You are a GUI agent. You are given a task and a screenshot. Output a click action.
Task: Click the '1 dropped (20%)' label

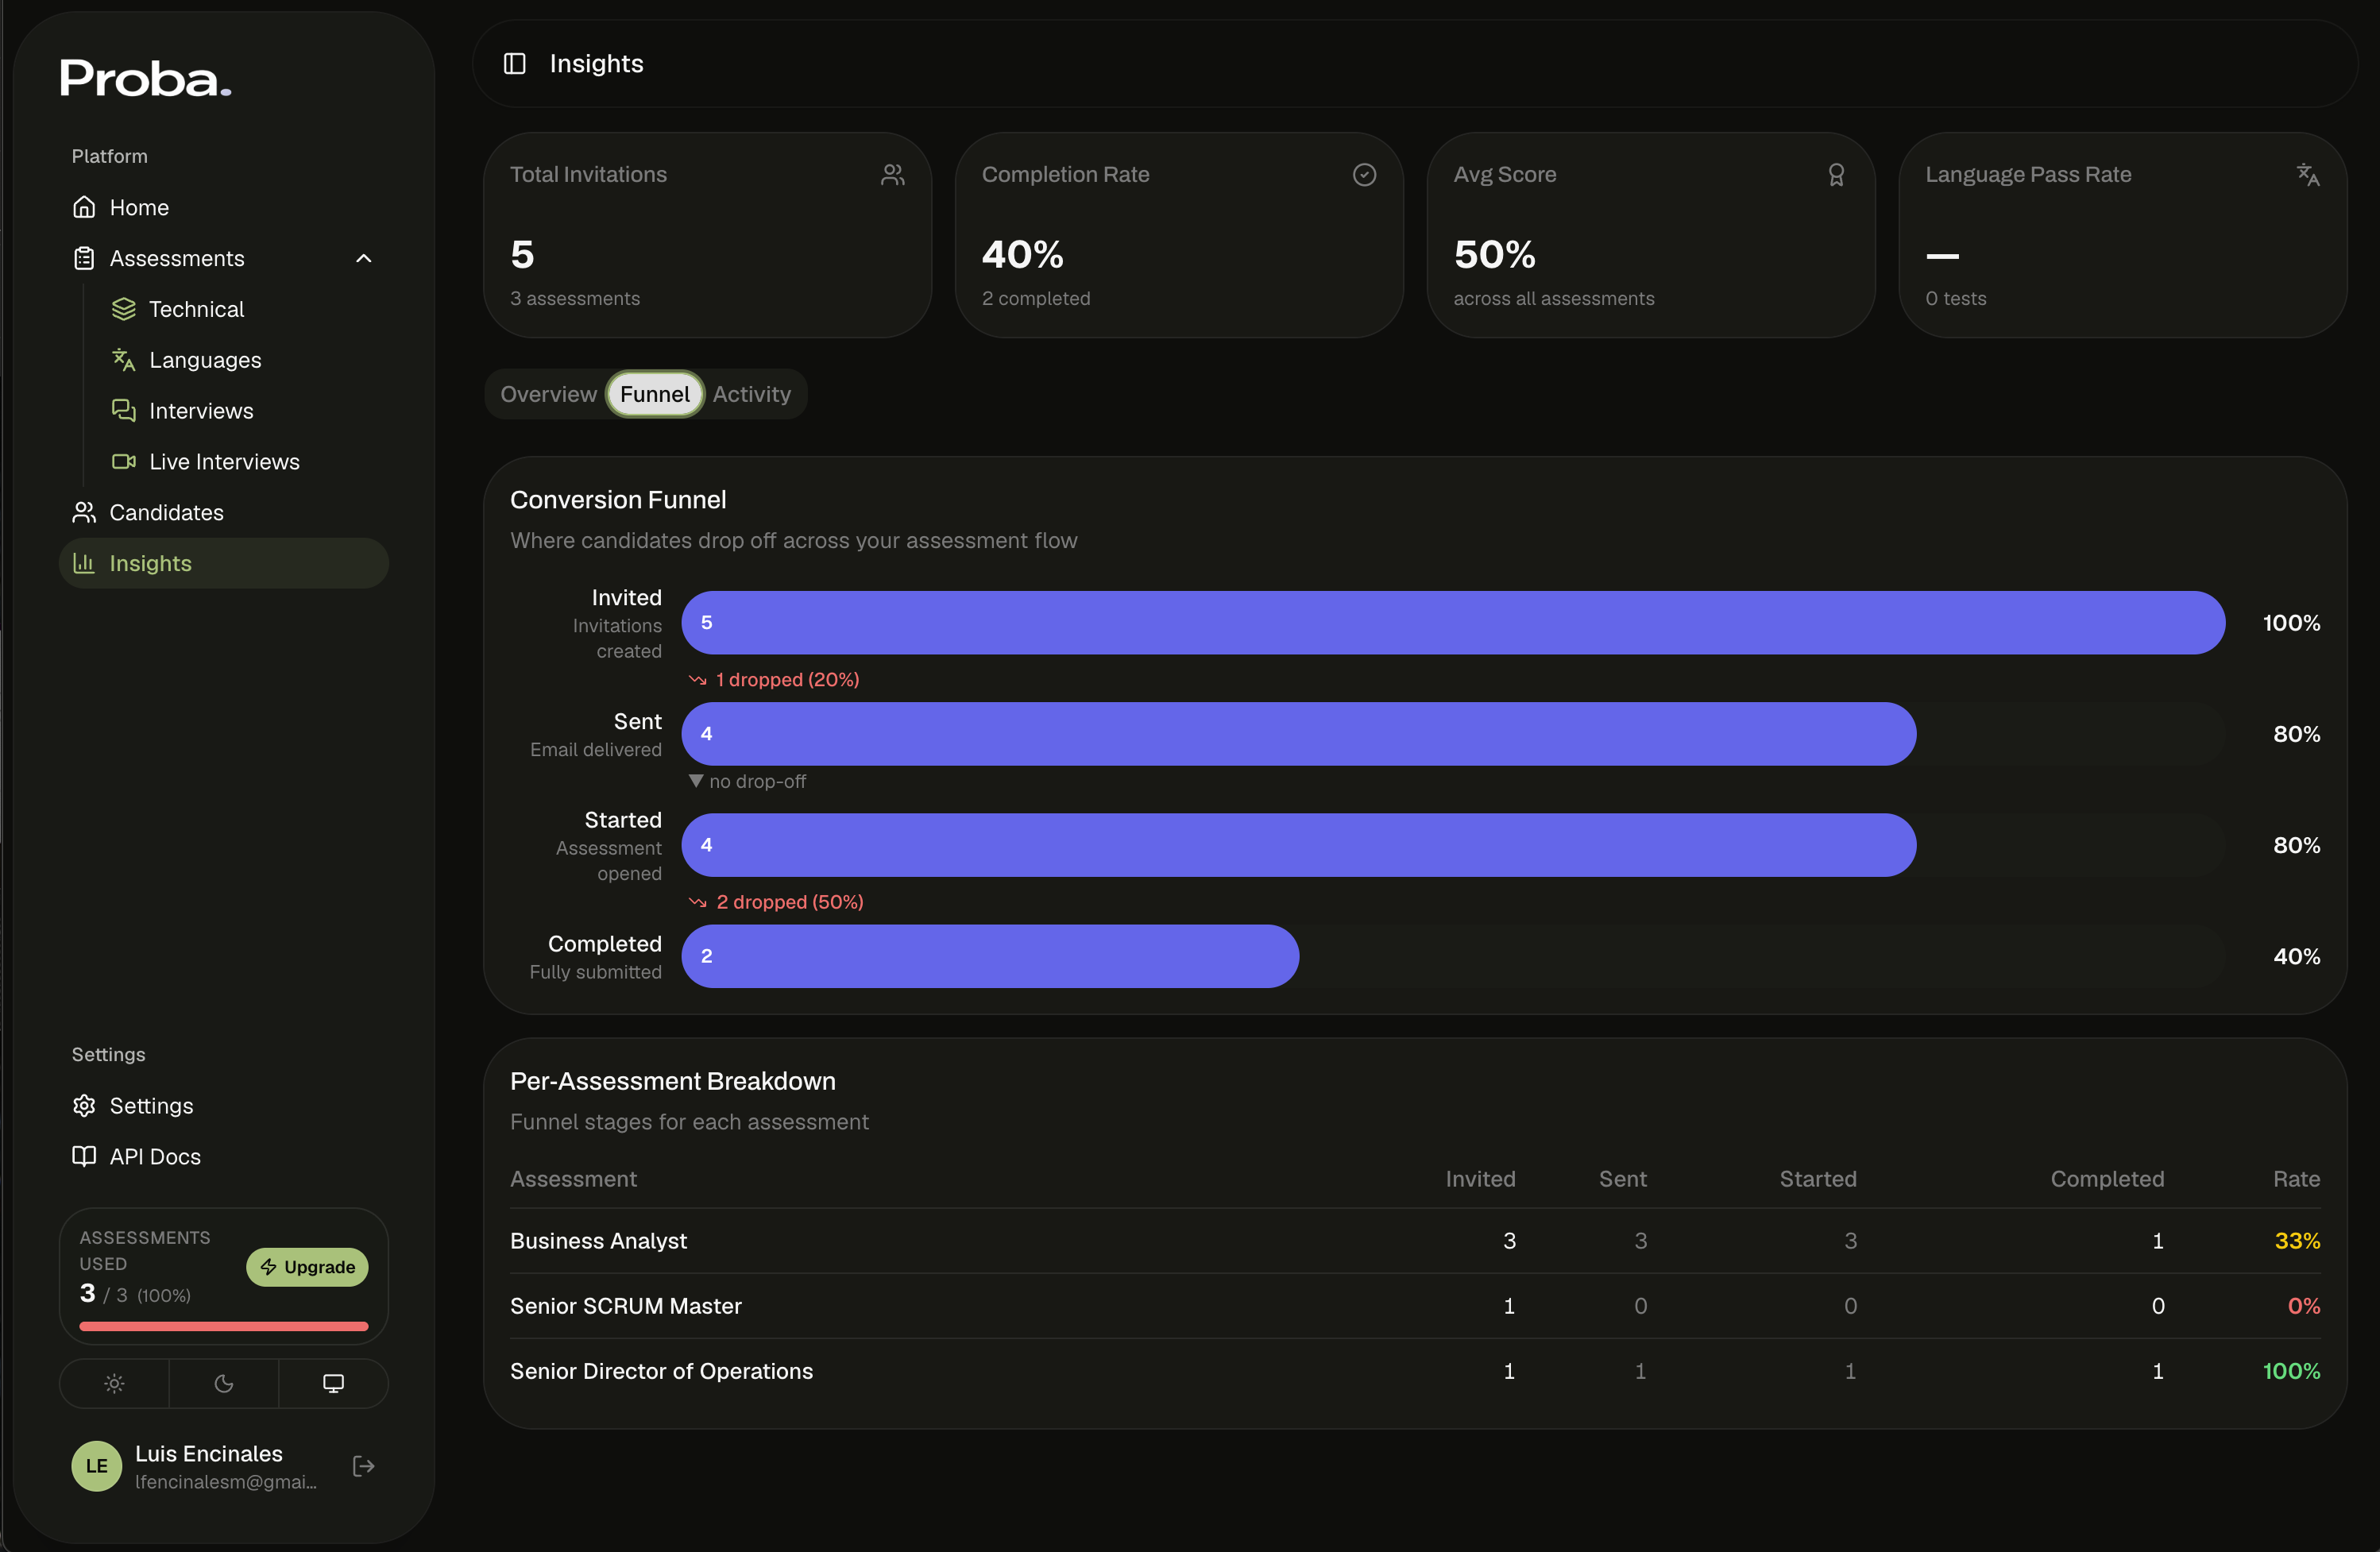point(788,680)
